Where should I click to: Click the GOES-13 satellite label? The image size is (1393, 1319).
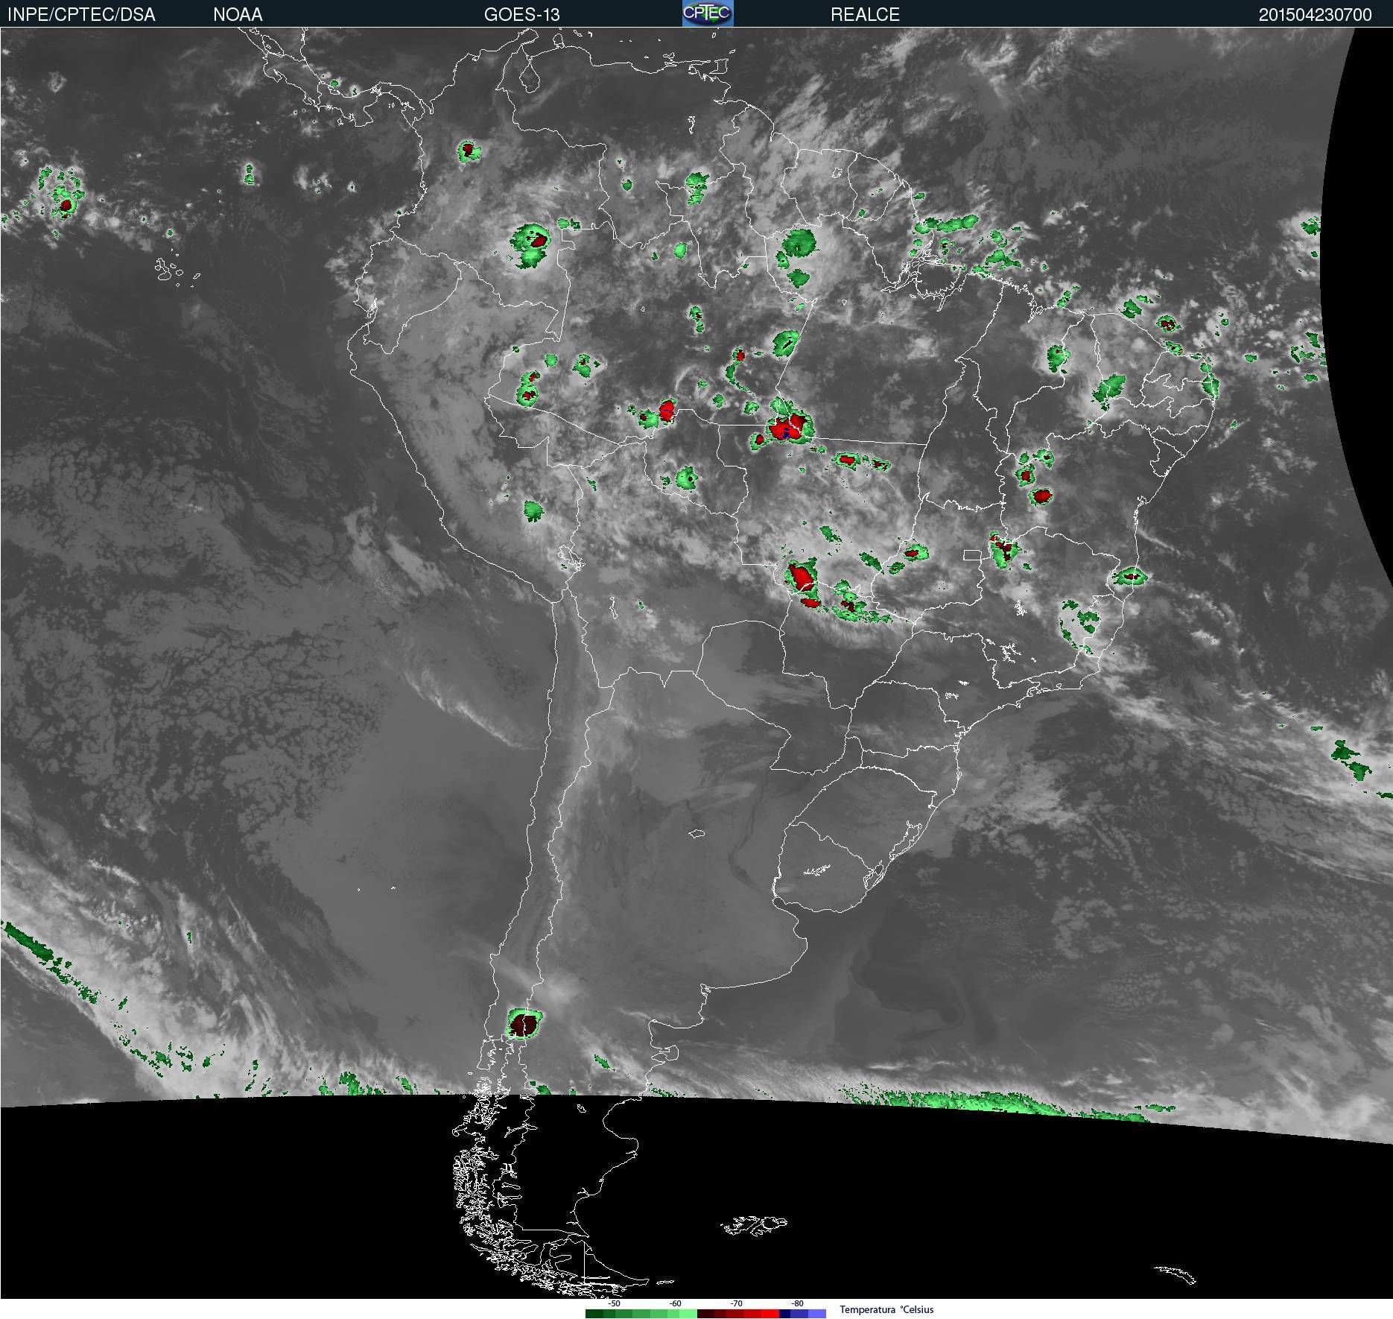pyautogui.click(x=521, y=15)
